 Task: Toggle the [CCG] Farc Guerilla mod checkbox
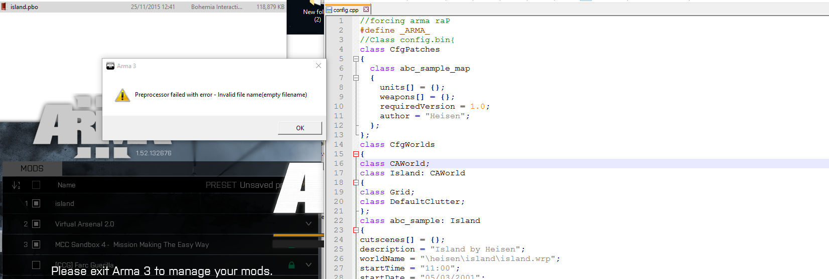tap(36, 264)
